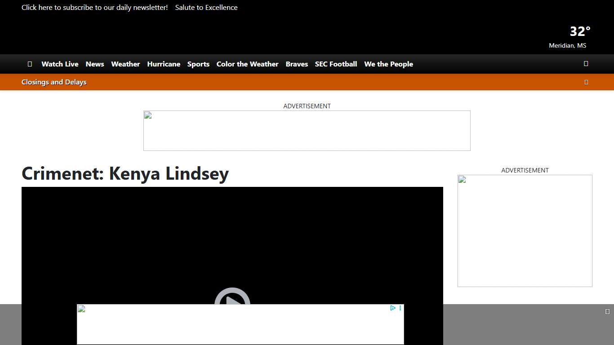Open the search icon in the navigation bar
This screenshot has height=345, width=614.
click(x=586, y=64)
